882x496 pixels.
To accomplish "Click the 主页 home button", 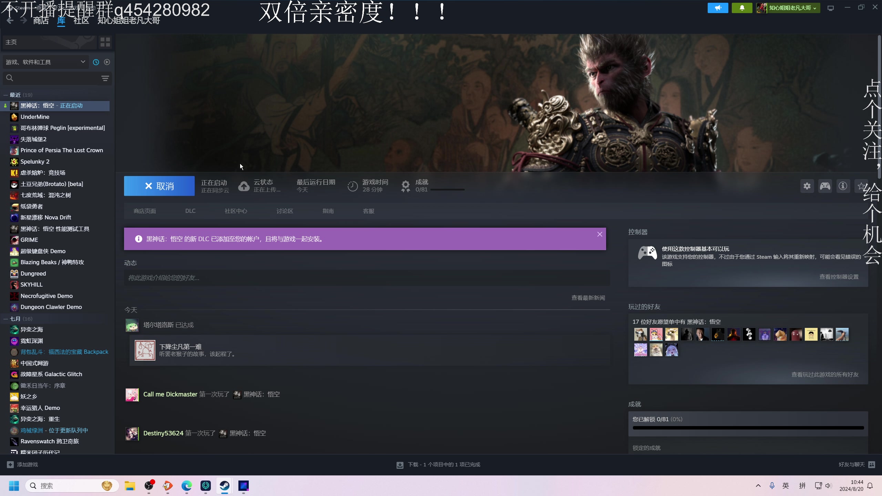I will point(49,42).
